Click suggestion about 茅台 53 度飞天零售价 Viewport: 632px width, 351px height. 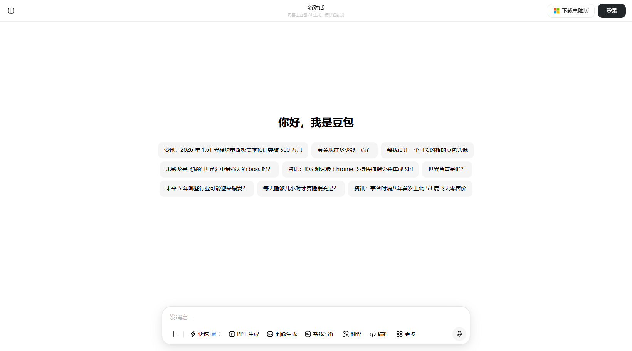click(x=410, y=189)
